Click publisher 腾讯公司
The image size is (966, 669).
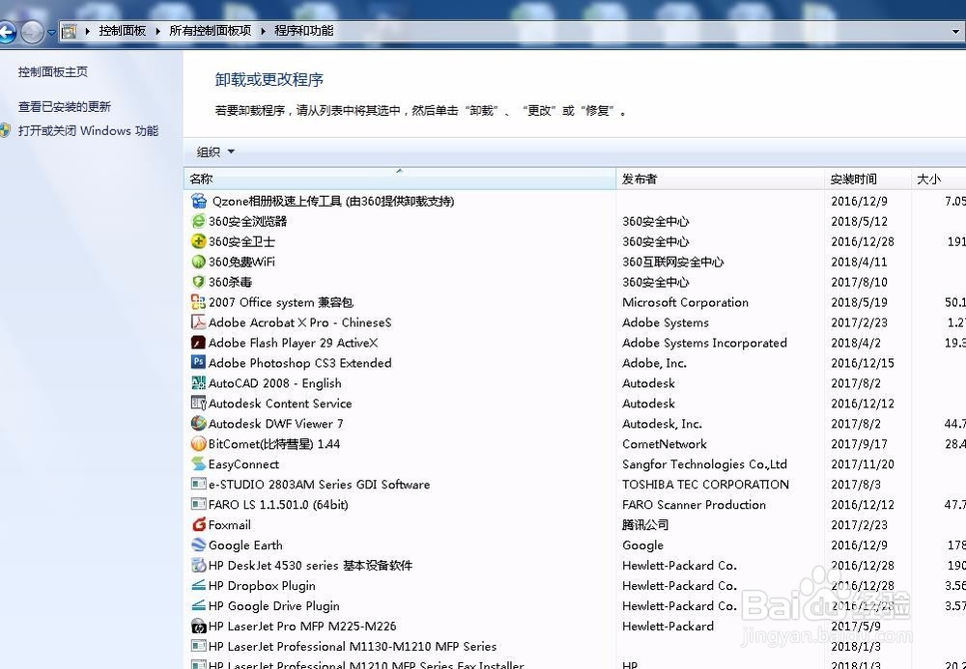(645, 525)
